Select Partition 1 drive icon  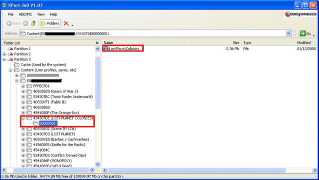click(x=10, y=48)
